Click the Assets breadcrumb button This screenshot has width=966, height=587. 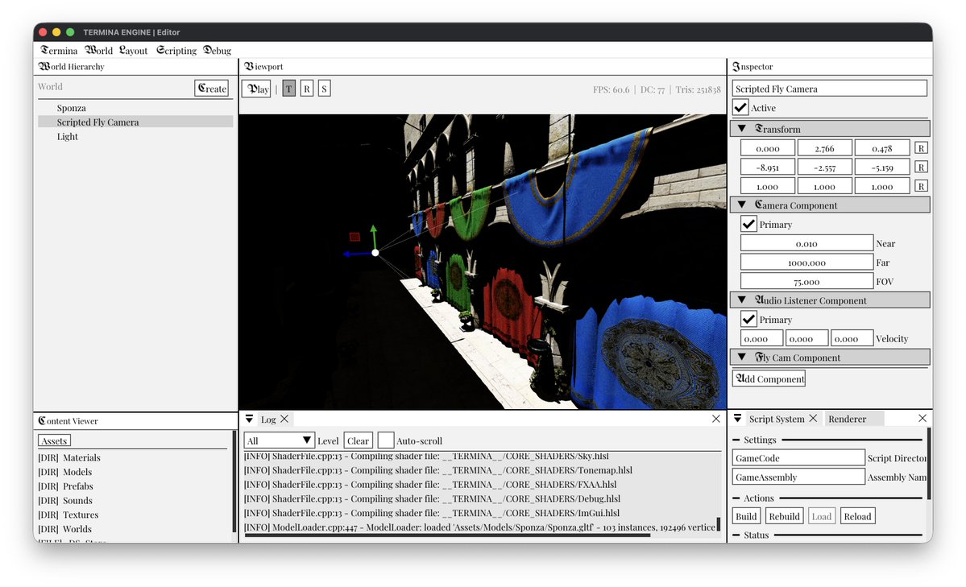pos(54,440)
